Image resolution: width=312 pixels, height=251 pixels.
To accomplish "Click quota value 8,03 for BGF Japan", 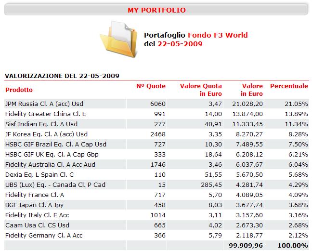I will (215, 205).
